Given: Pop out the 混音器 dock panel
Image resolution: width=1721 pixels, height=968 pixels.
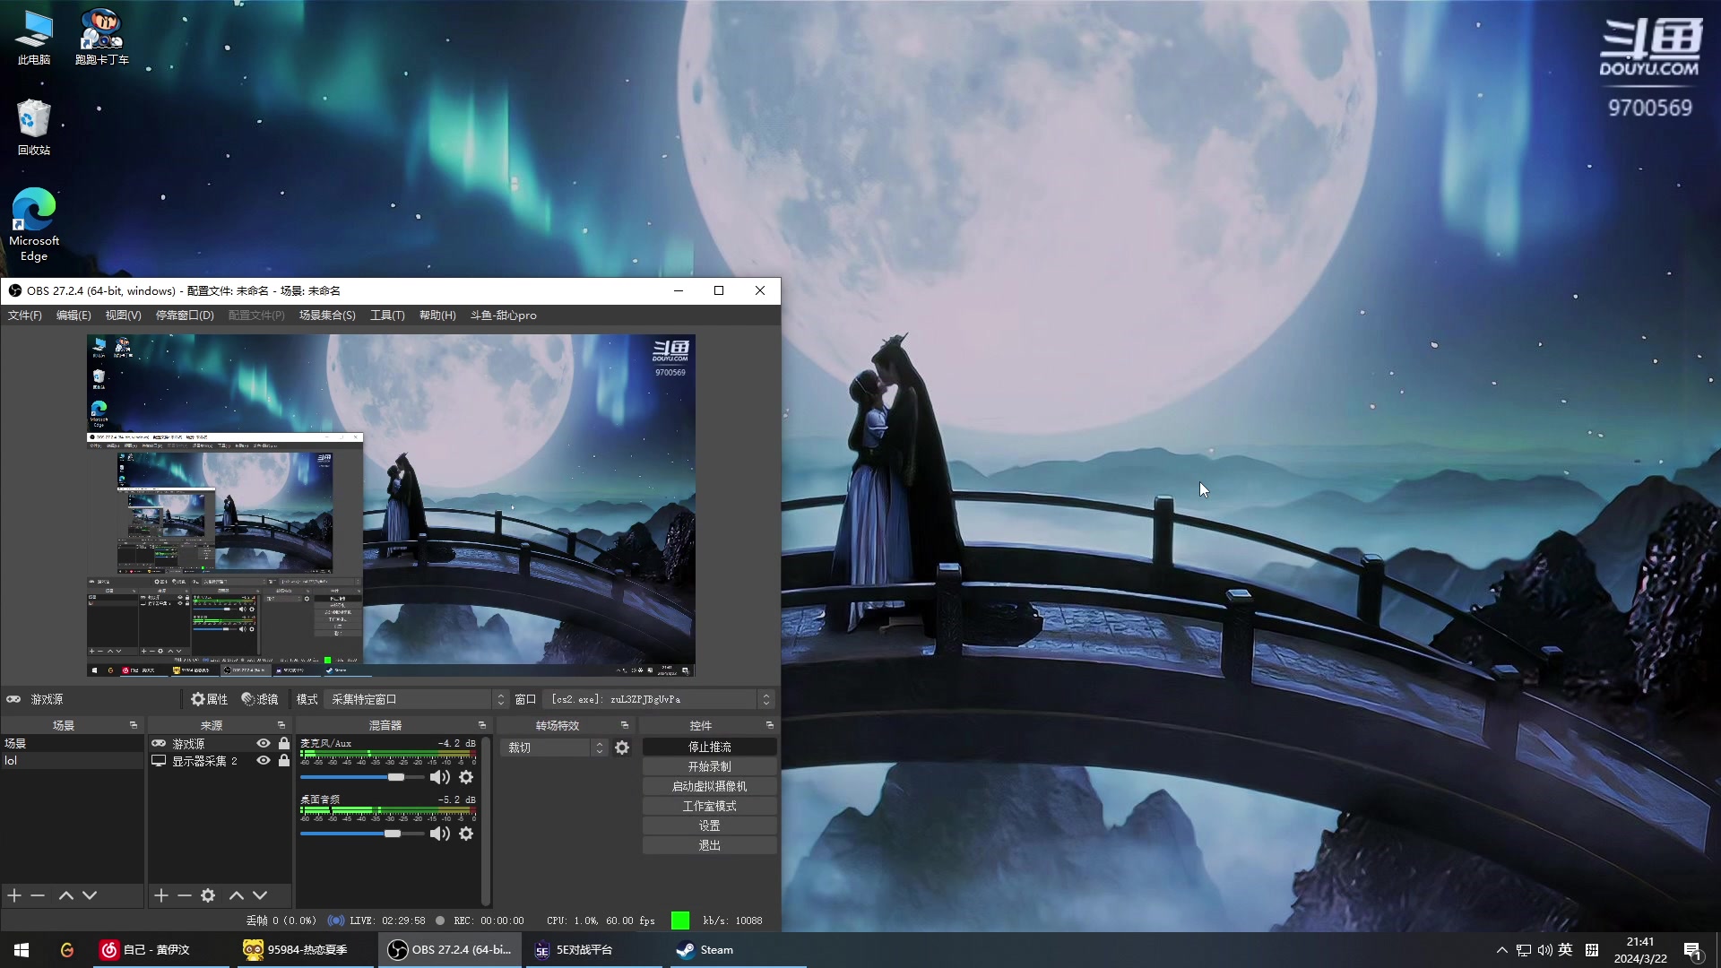Looking at the screenshot, I should (x=482, y=725).
